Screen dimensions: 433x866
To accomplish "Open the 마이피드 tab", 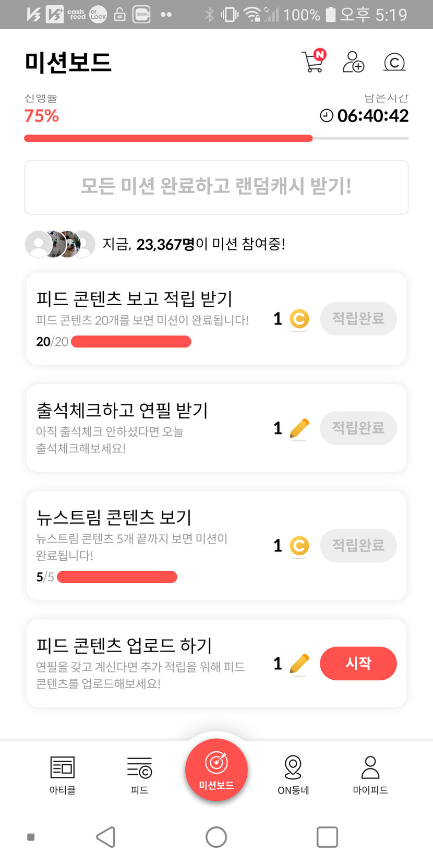I will [x=370, y=775].
